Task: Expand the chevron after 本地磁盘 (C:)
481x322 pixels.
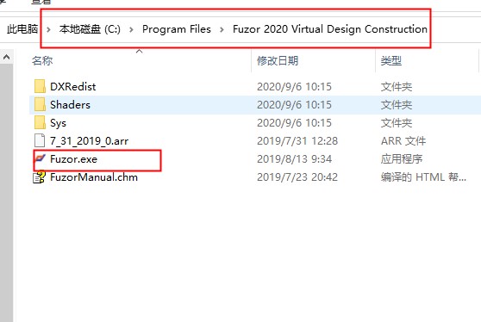Action: click(x=131, y=29)
